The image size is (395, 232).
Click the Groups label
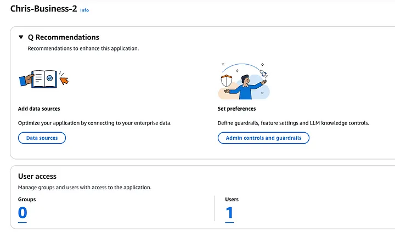pyautogui.click(x=27, y=200)
